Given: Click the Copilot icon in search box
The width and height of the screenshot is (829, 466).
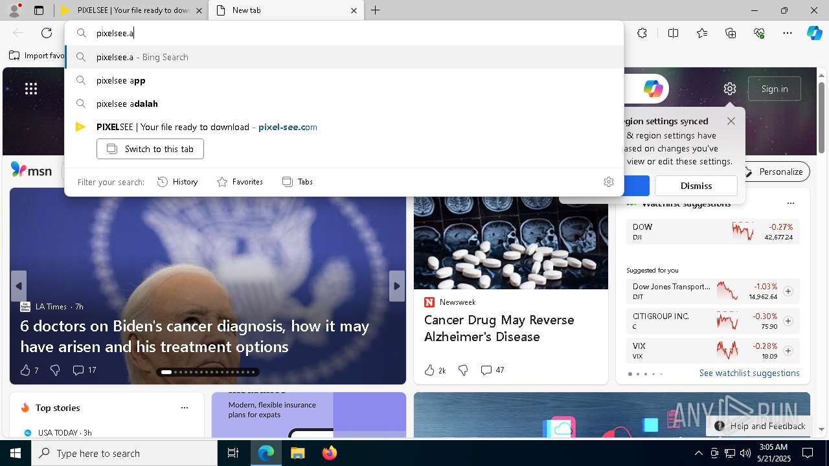Looking at the screenshot, I should point(653,89).
